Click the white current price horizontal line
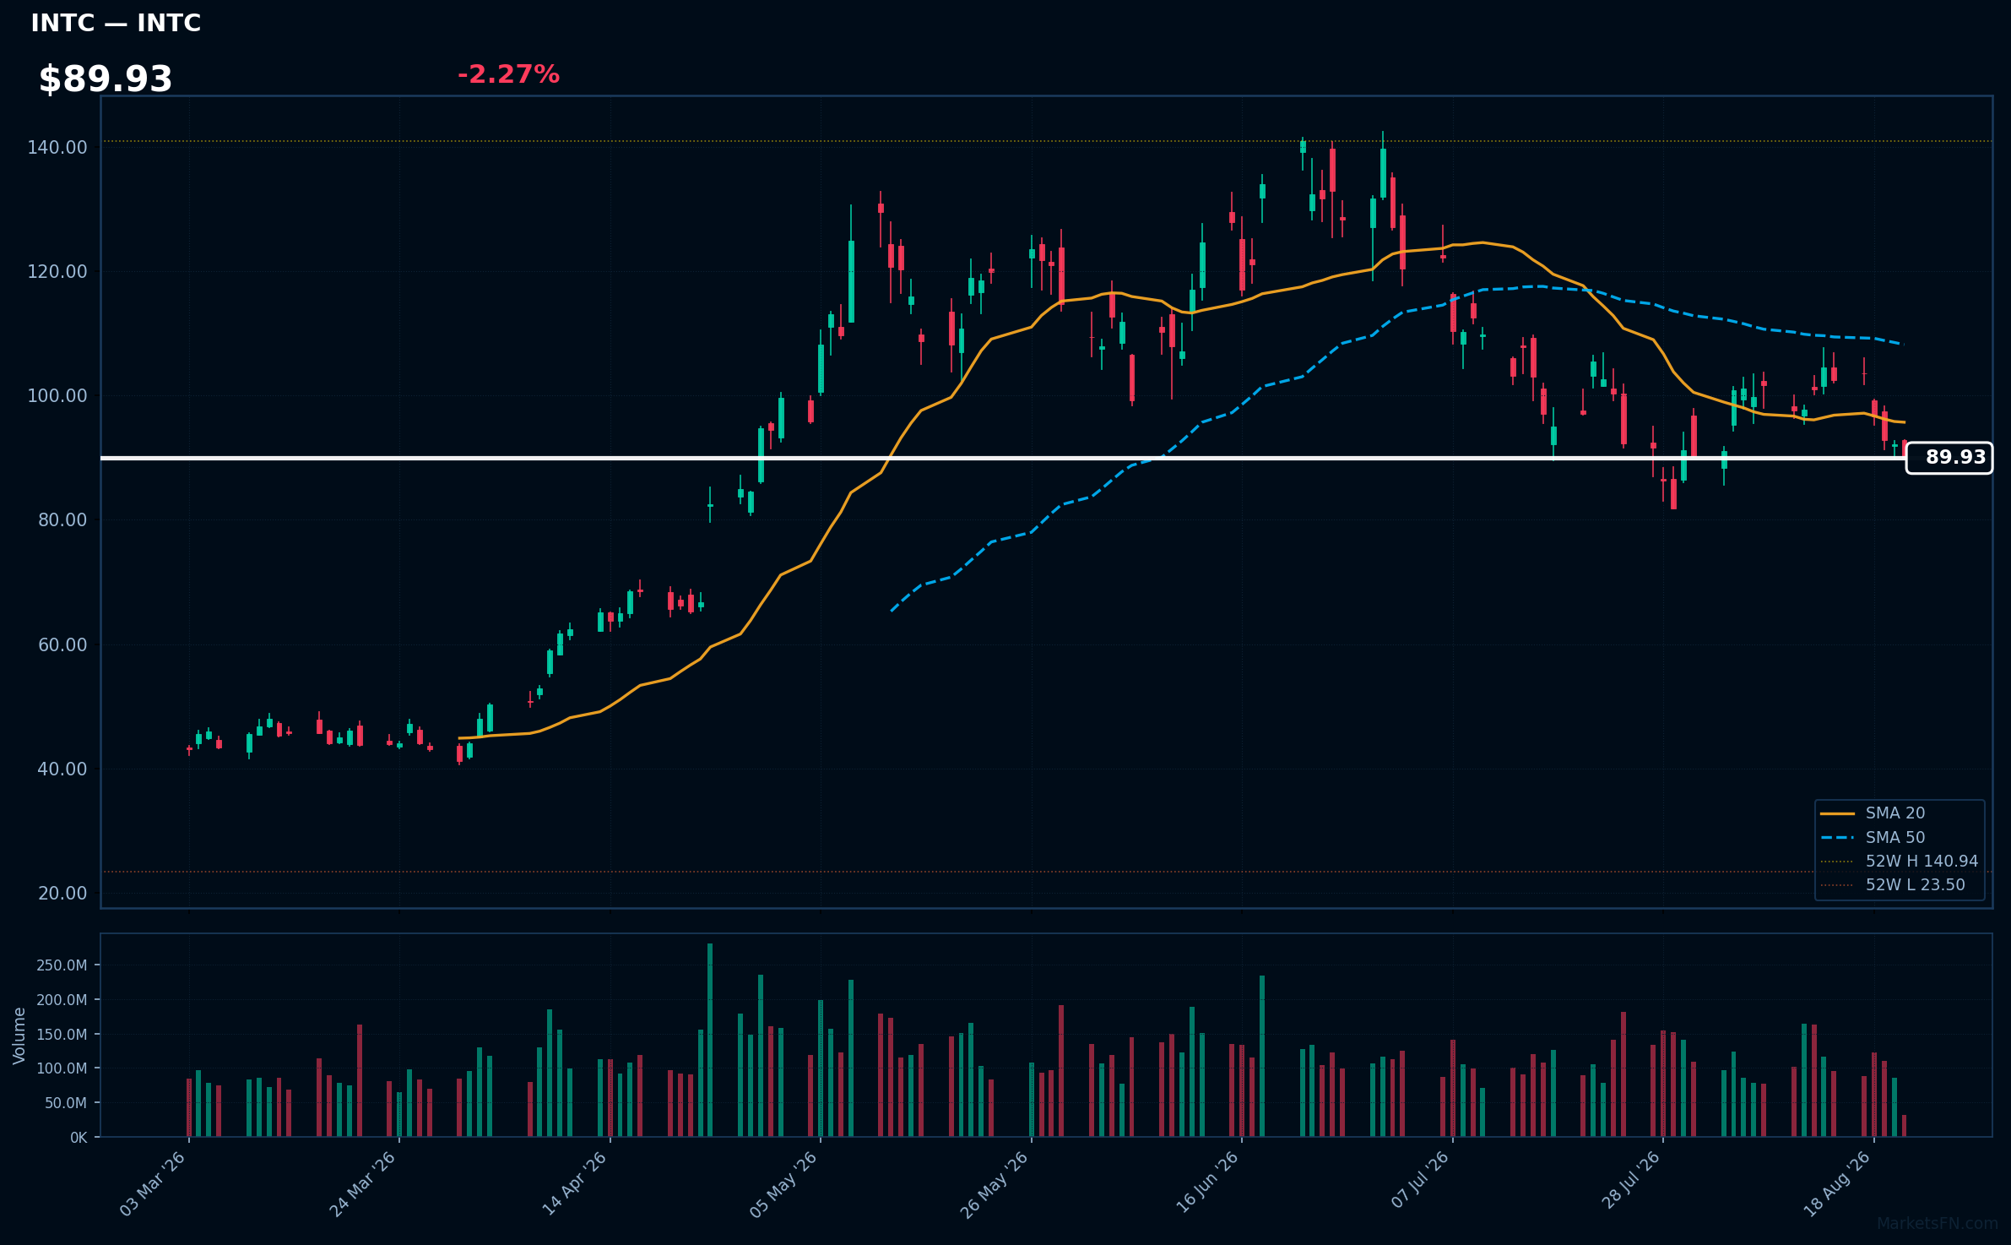The height and width of the screenshot is (1245, 2011). 1003,458
